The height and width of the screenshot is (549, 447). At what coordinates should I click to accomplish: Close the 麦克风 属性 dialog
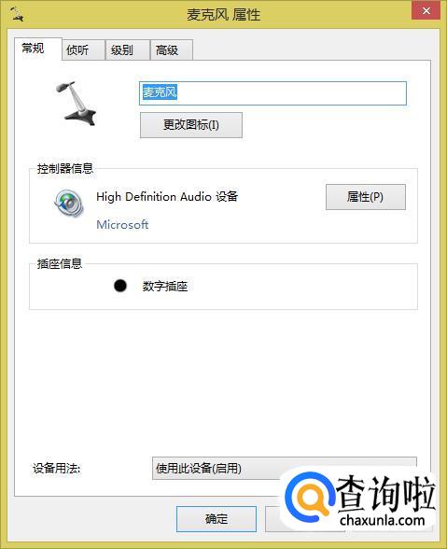coord(426,11)
